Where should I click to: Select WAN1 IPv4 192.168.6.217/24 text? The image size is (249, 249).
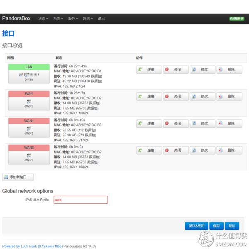coord(76,140)
